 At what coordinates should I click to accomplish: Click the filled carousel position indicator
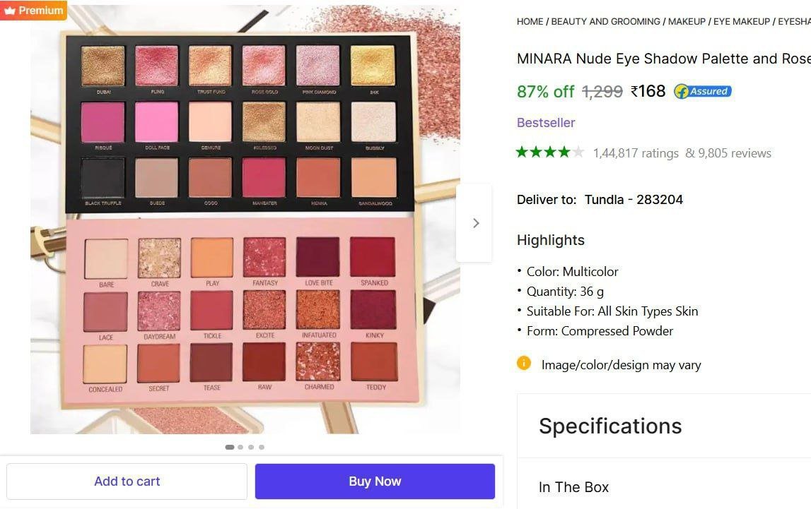pos(230,447)
